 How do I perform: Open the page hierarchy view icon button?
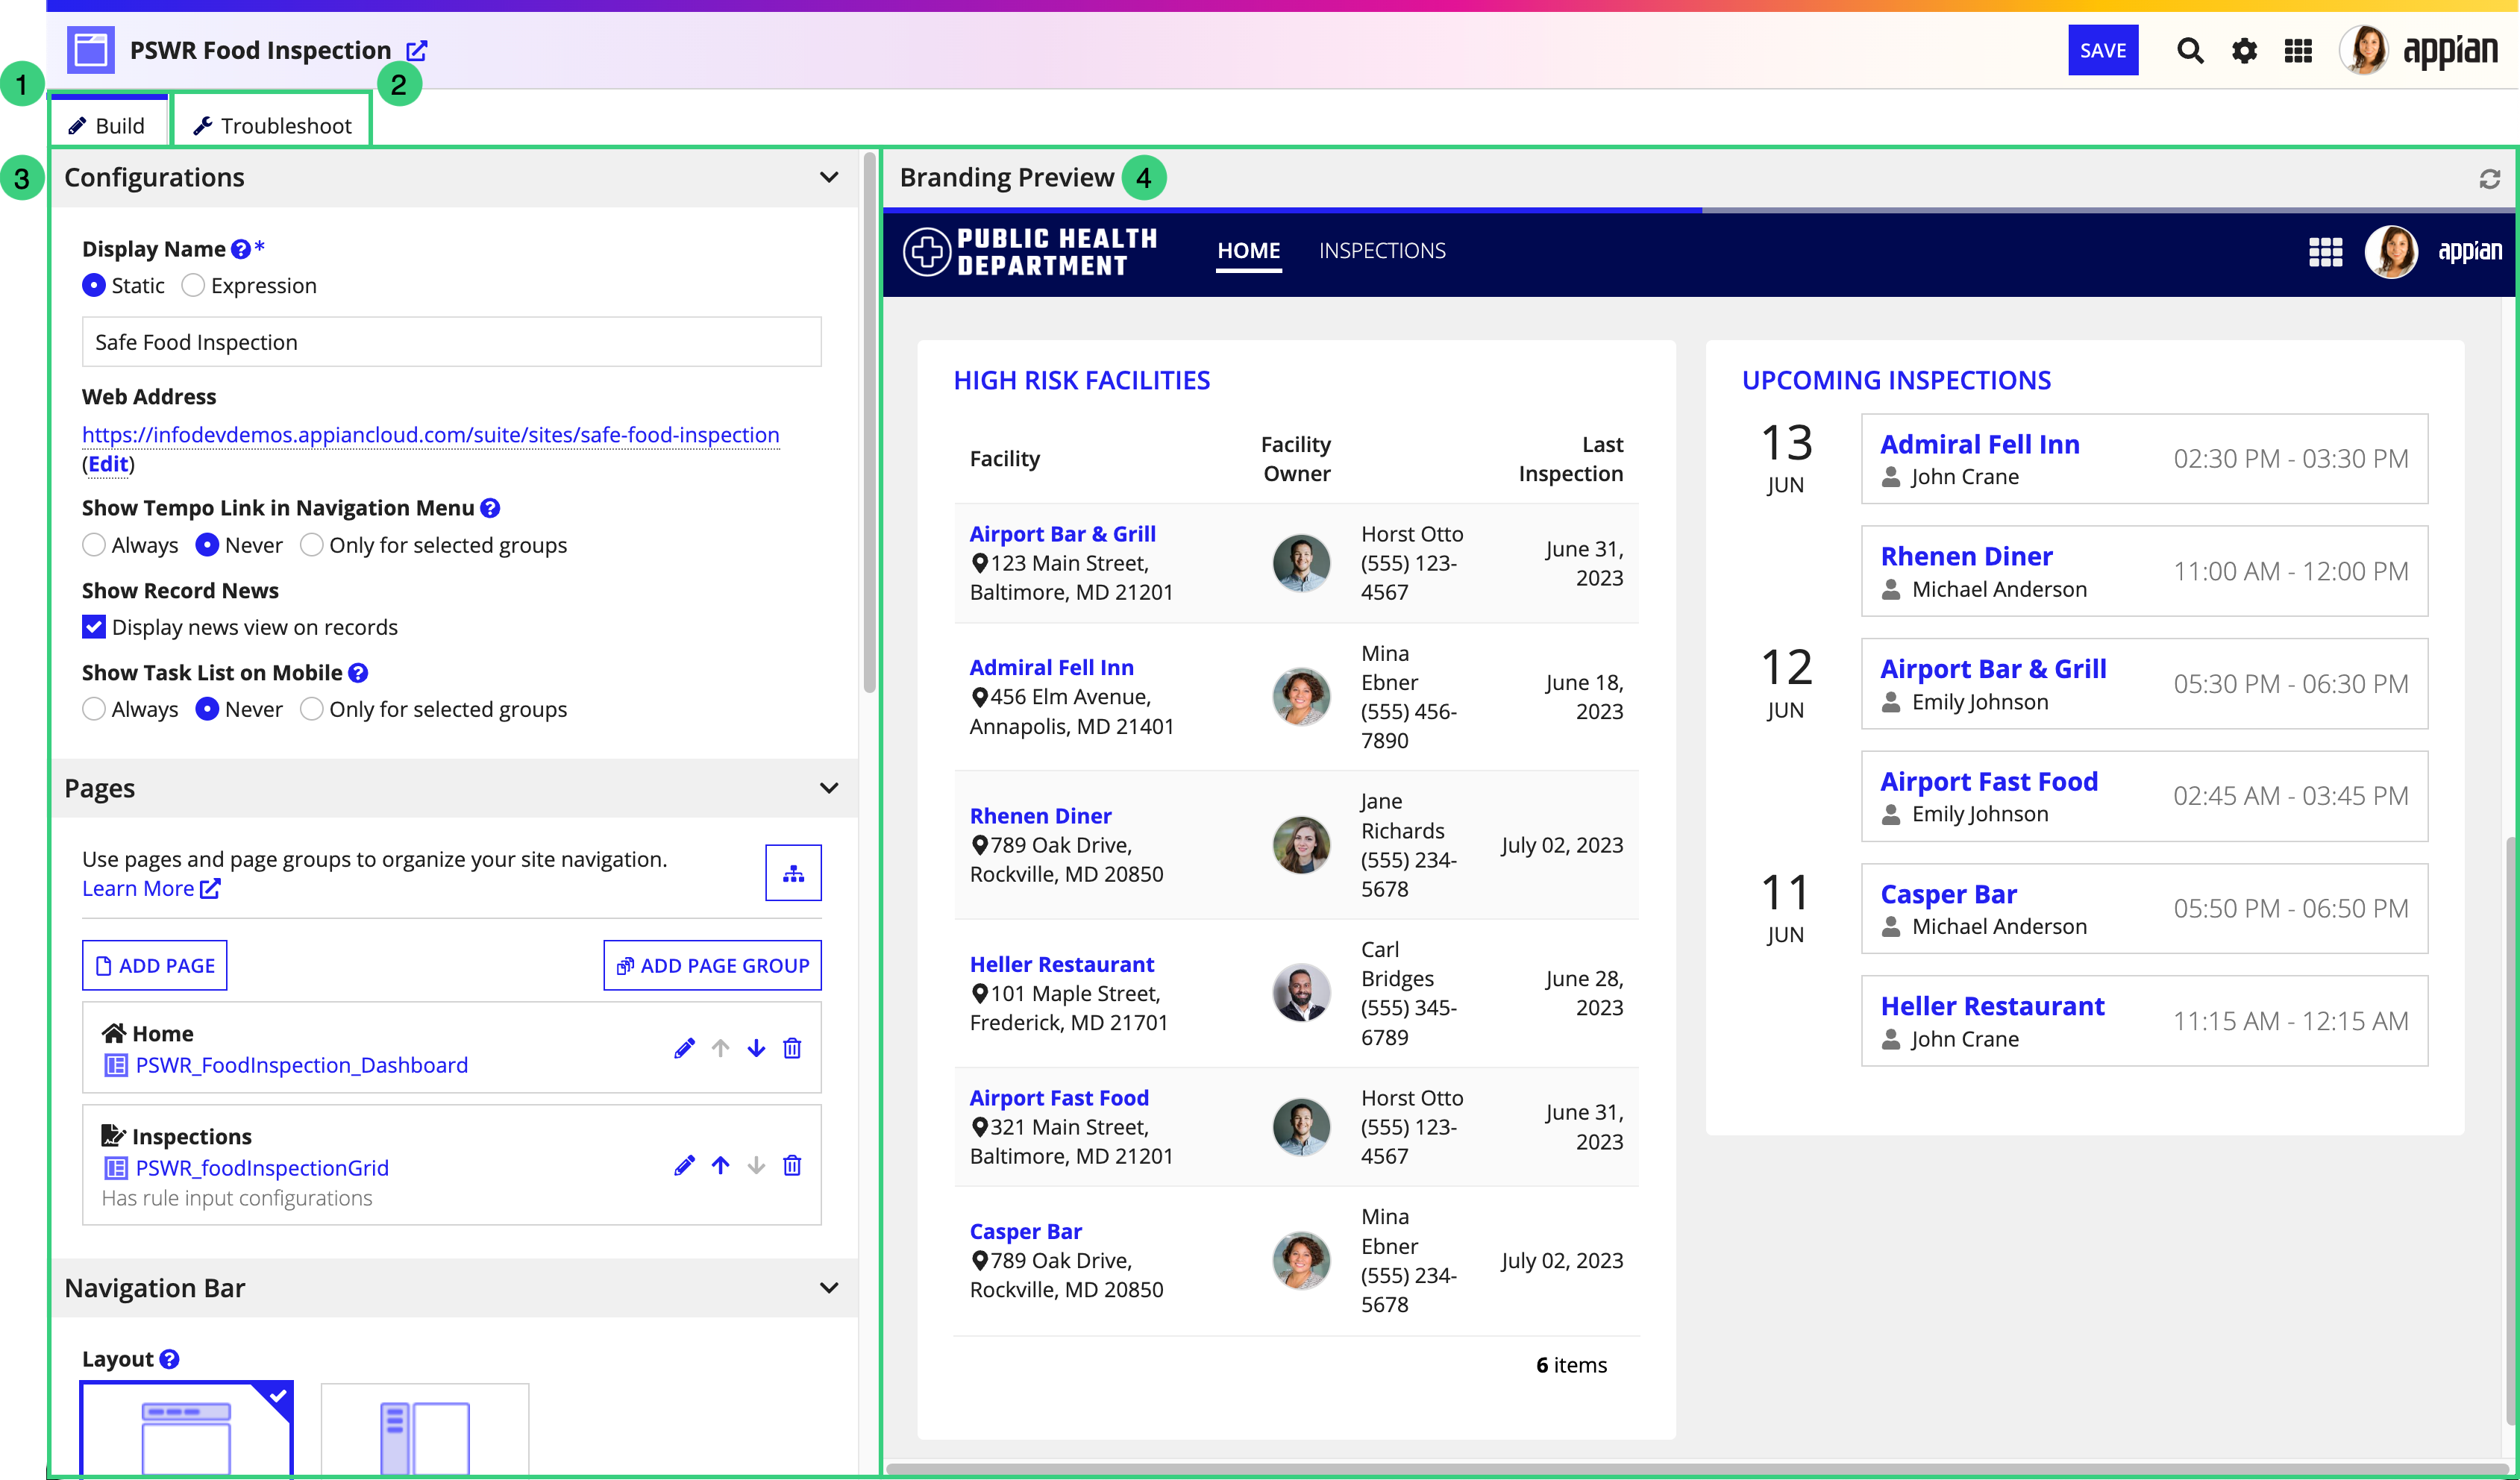[793, 873]
